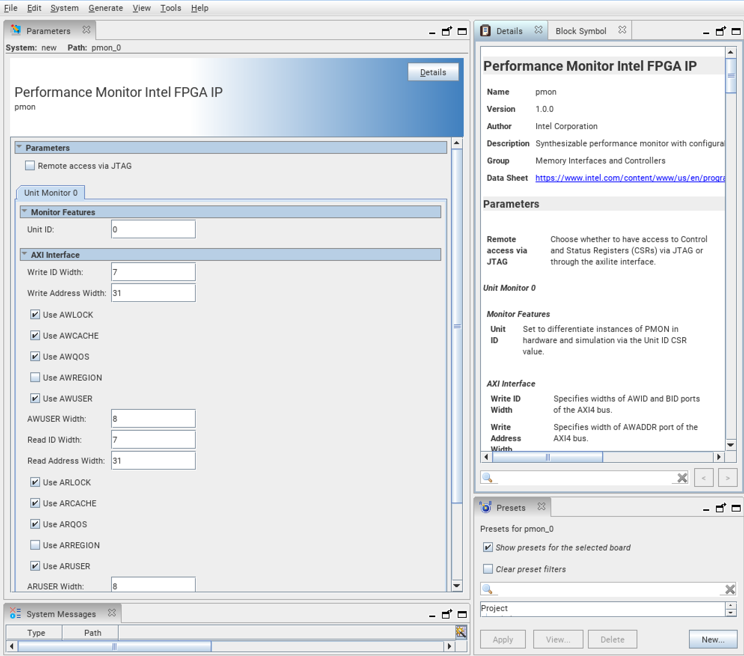The height and width of the screenshot is (656, 744).
Task: Clear the Presets search box
Action: [x=729, y=589]
